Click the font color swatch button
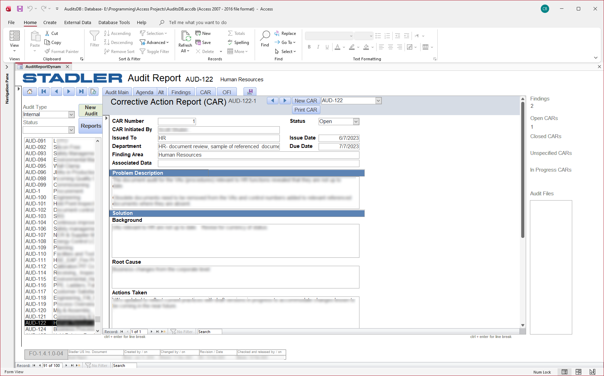Image resolution: width=604 pixels, height=376 pixels. click(337, 47)
